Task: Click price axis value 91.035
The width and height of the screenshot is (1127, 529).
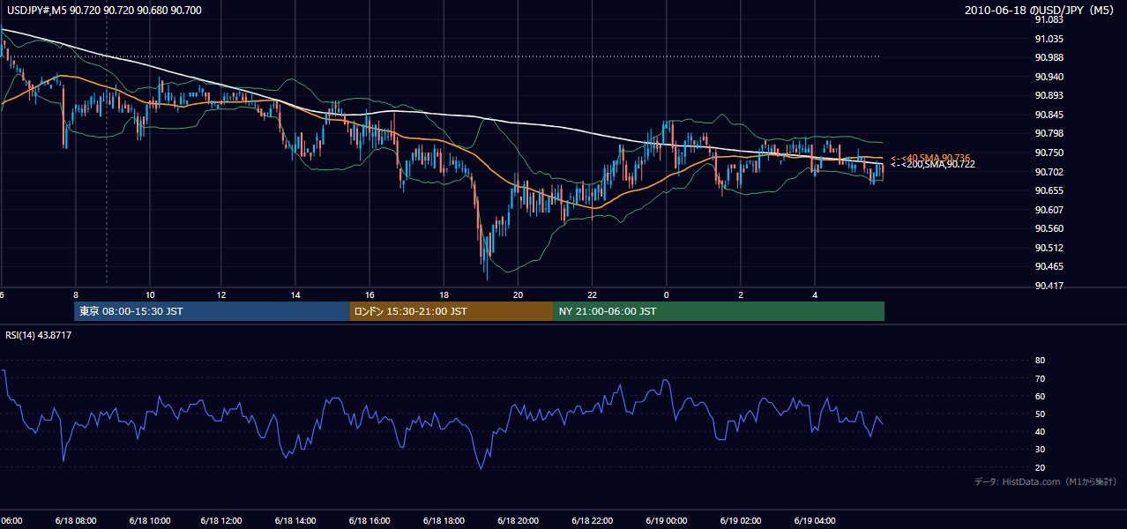Action: coord(1049,39)
